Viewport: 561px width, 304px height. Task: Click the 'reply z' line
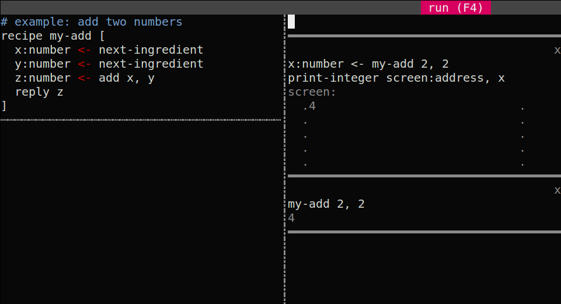pyautogui.click(x=39, y=92)
